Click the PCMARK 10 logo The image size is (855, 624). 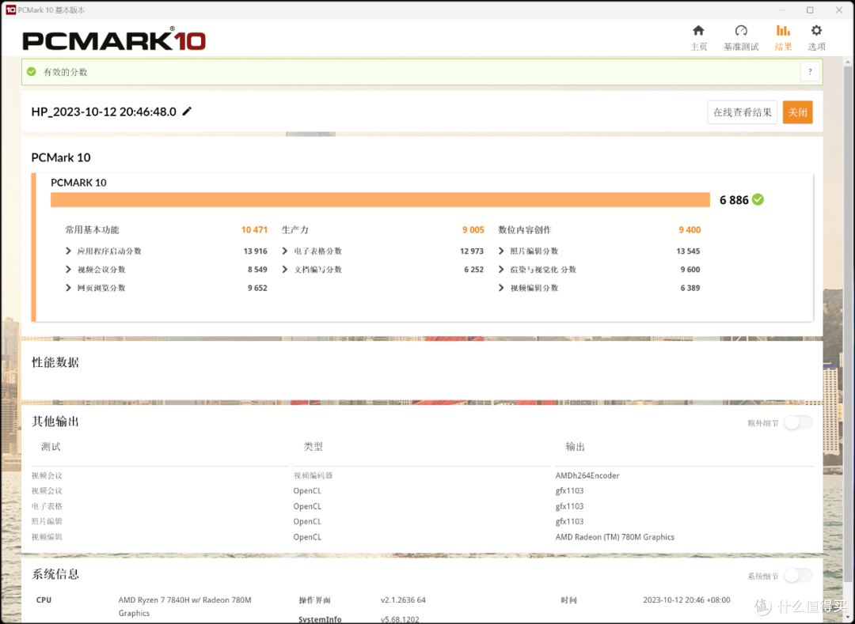click(x=114, y=40)
